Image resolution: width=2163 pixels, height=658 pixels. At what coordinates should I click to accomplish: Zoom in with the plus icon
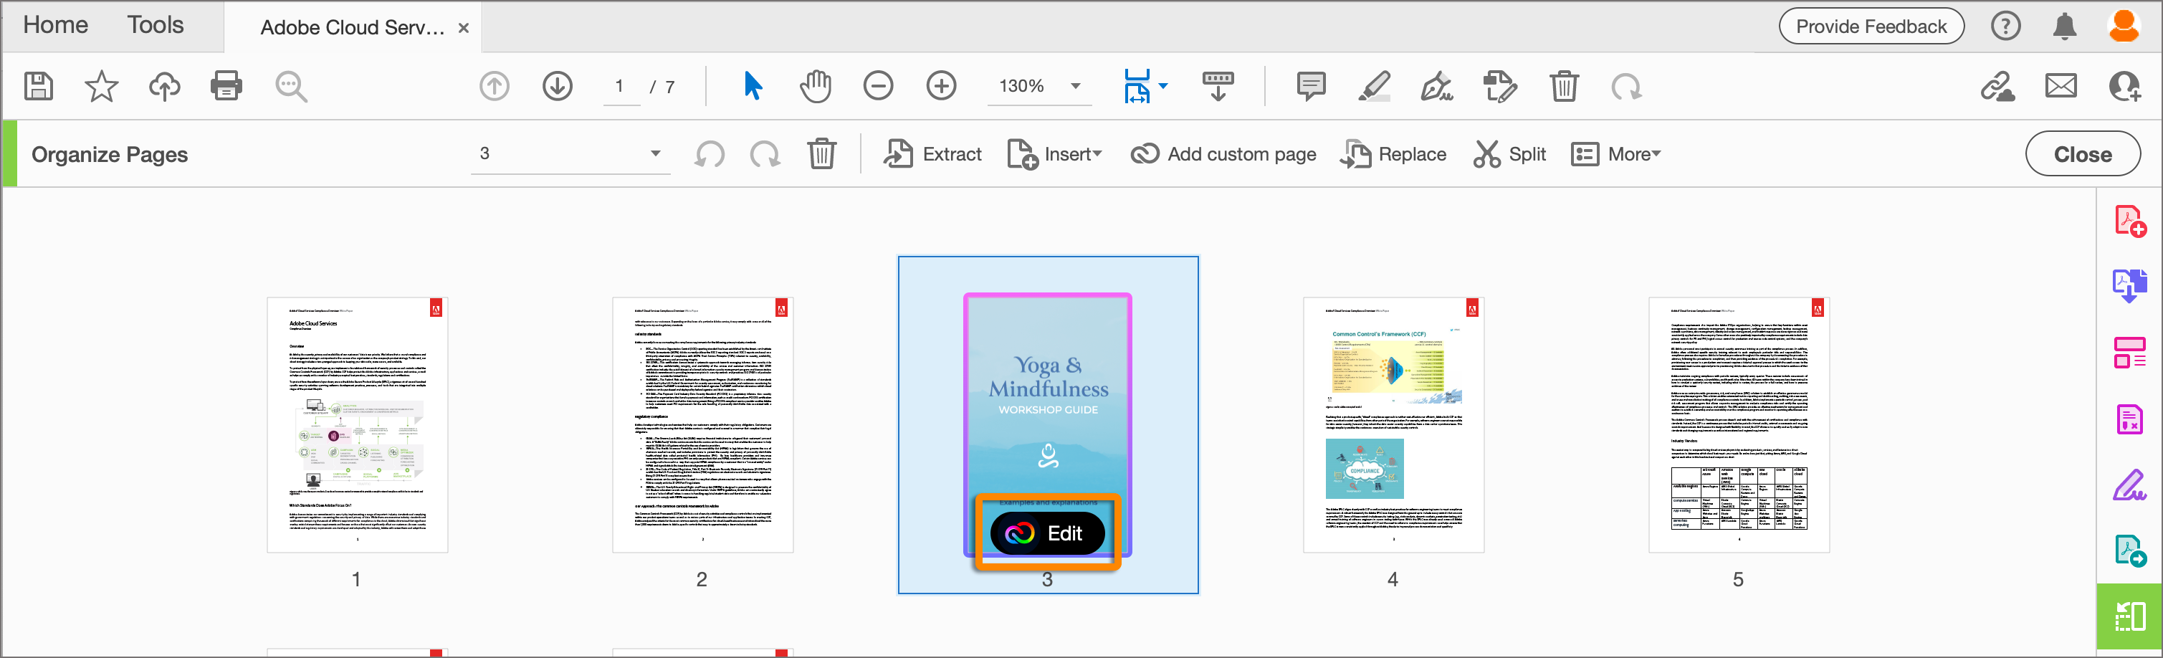941,85
